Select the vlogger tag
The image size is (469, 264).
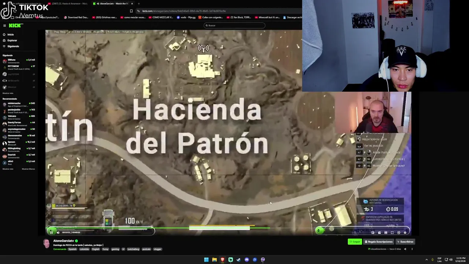pyautogui.click(x=158, y=249)
